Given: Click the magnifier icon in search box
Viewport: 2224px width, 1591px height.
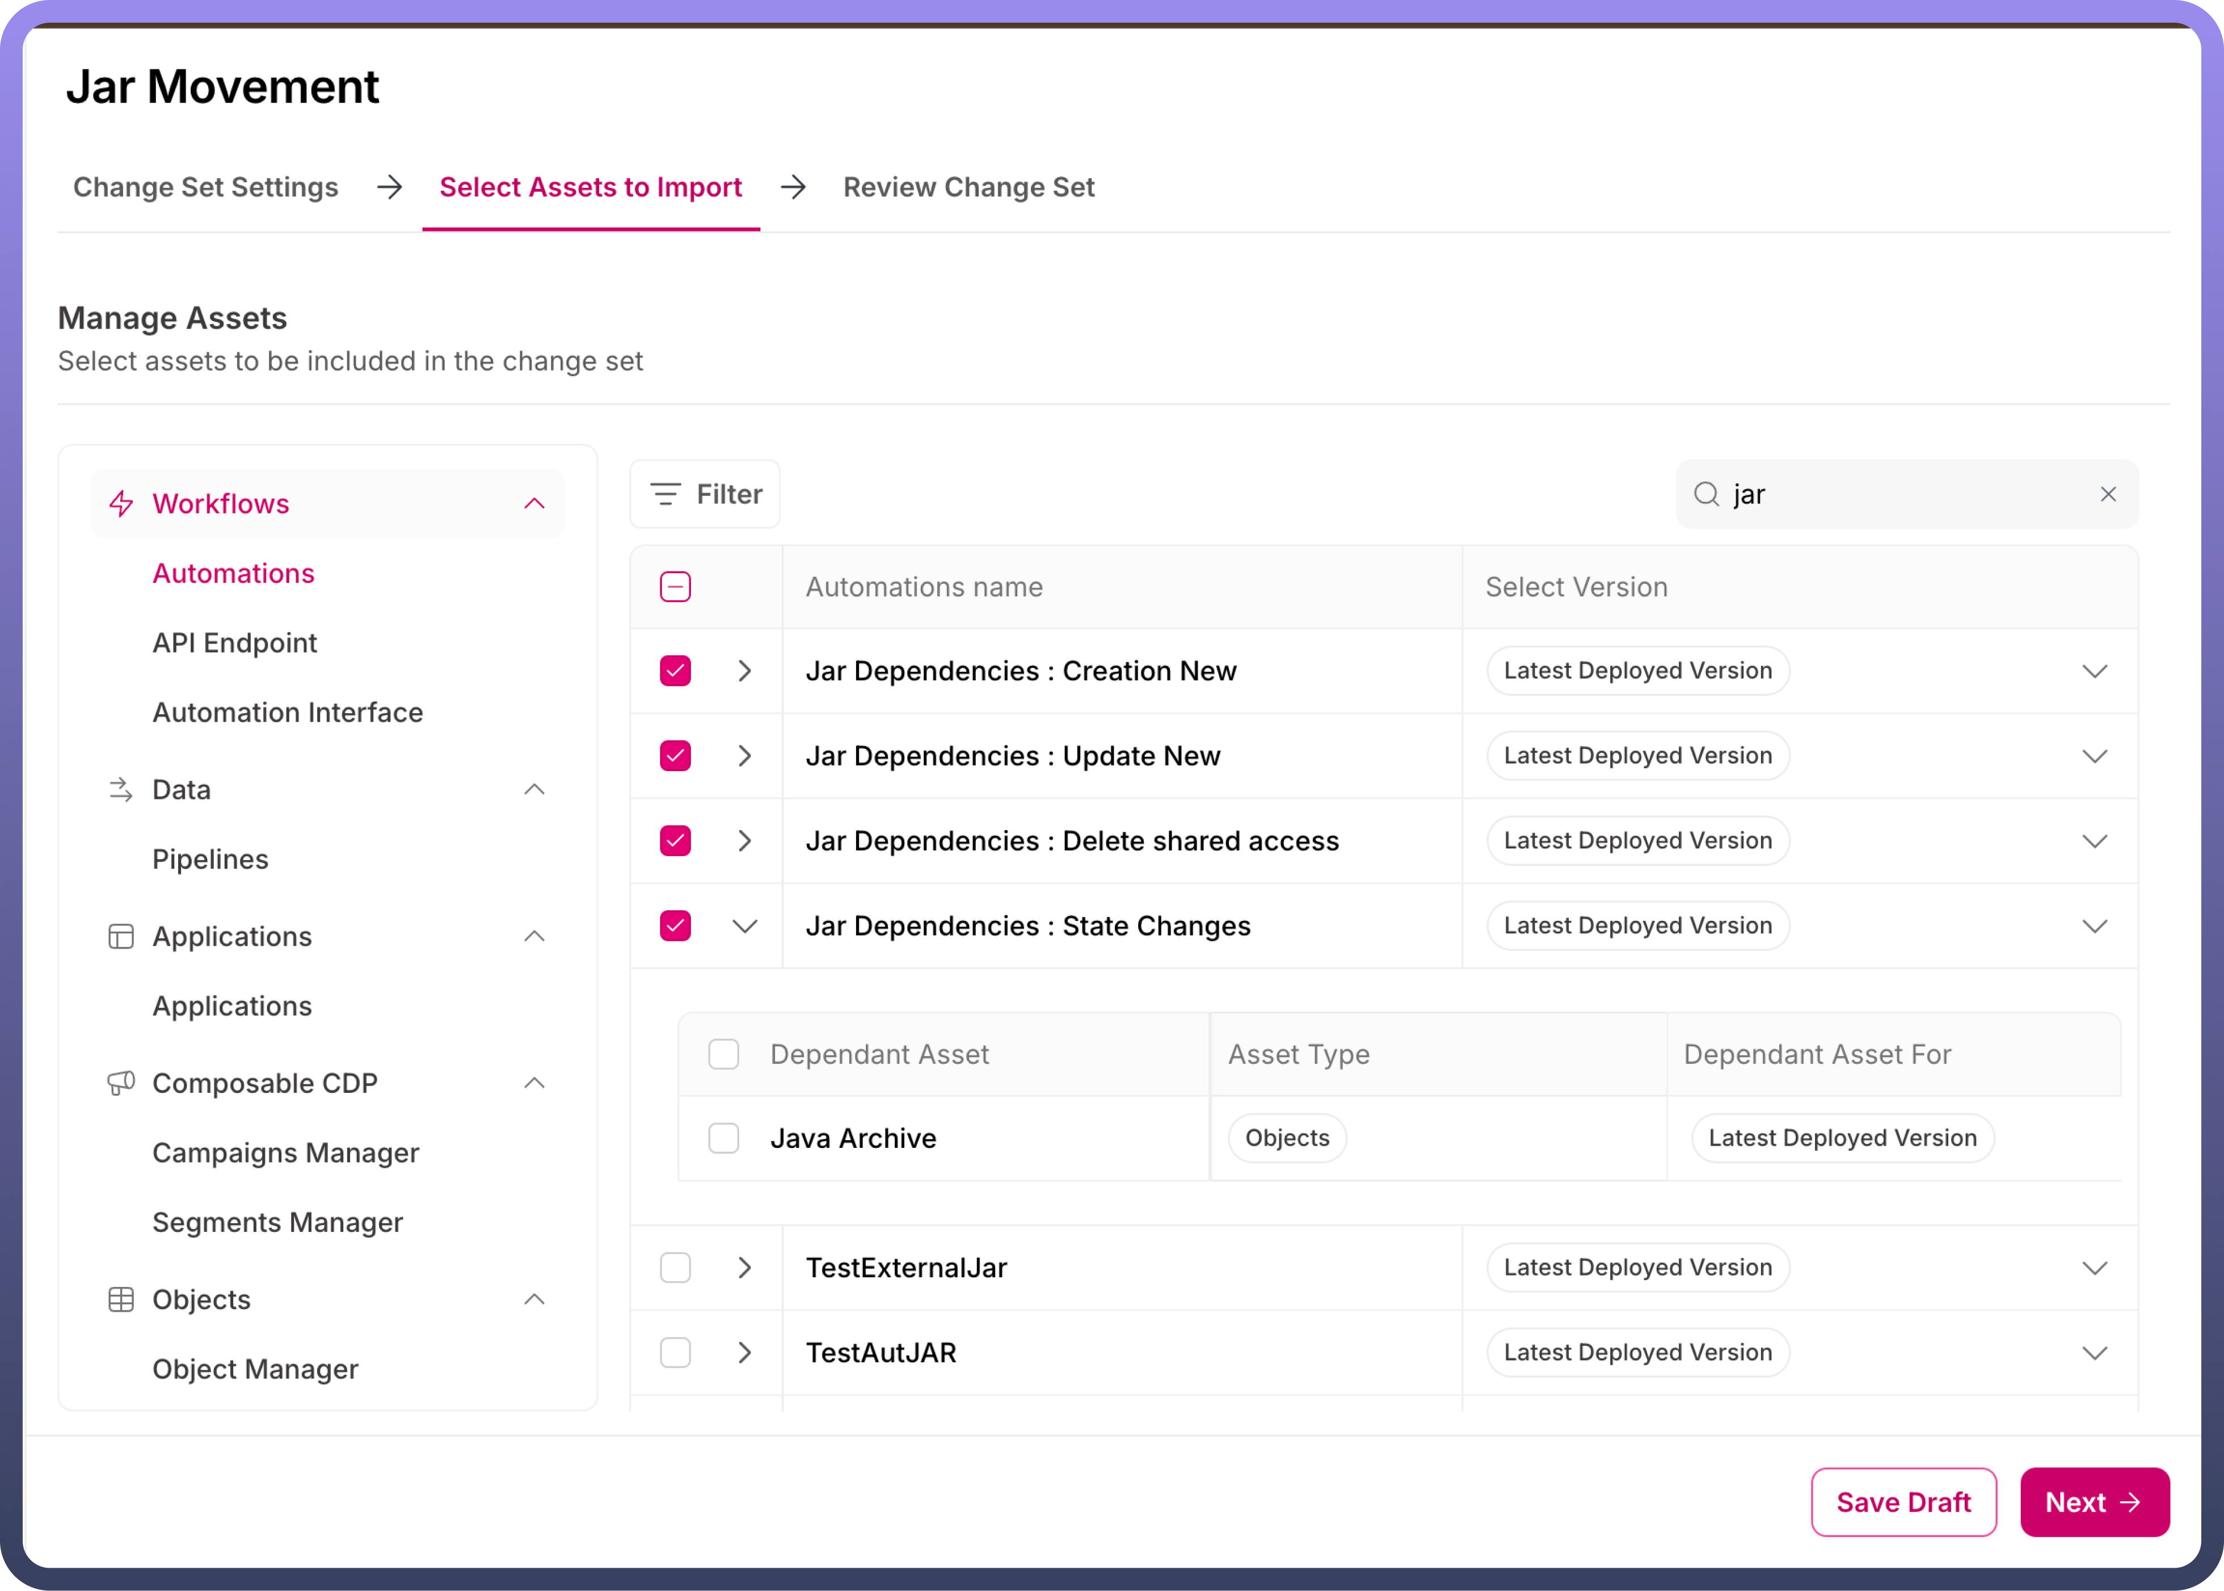Looking at the screenshot, I should (1706, 494).
